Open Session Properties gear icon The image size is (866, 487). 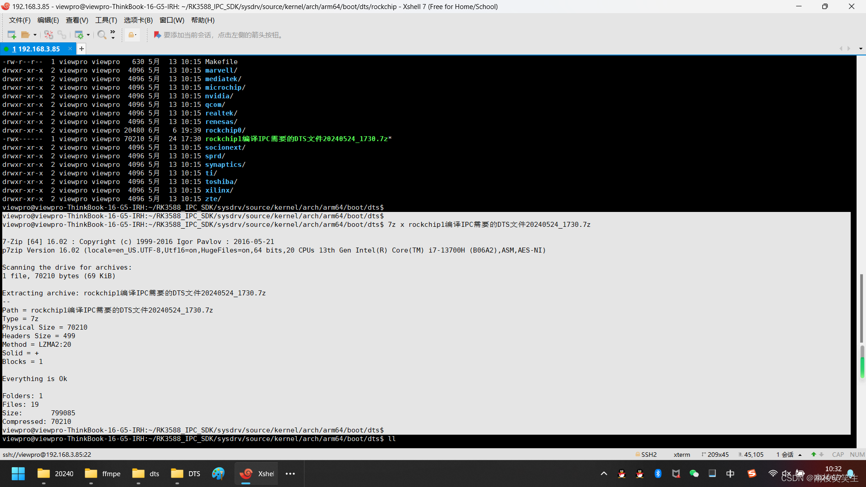[x=79, y=35]
